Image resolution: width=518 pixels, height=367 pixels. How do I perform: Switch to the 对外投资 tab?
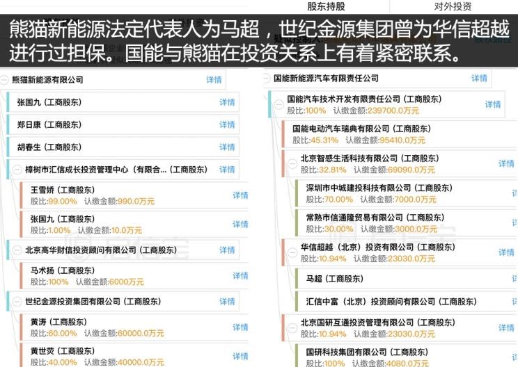click(x=453, y=6)
